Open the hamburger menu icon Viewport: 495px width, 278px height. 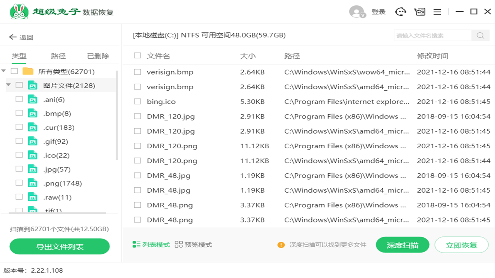tap(437, 12)
